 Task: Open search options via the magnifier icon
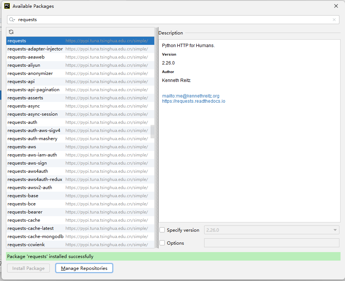(x=12, y=19)
